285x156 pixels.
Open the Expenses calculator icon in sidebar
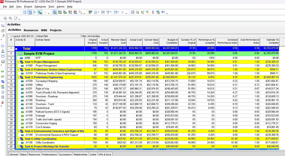tap(3, 97)
